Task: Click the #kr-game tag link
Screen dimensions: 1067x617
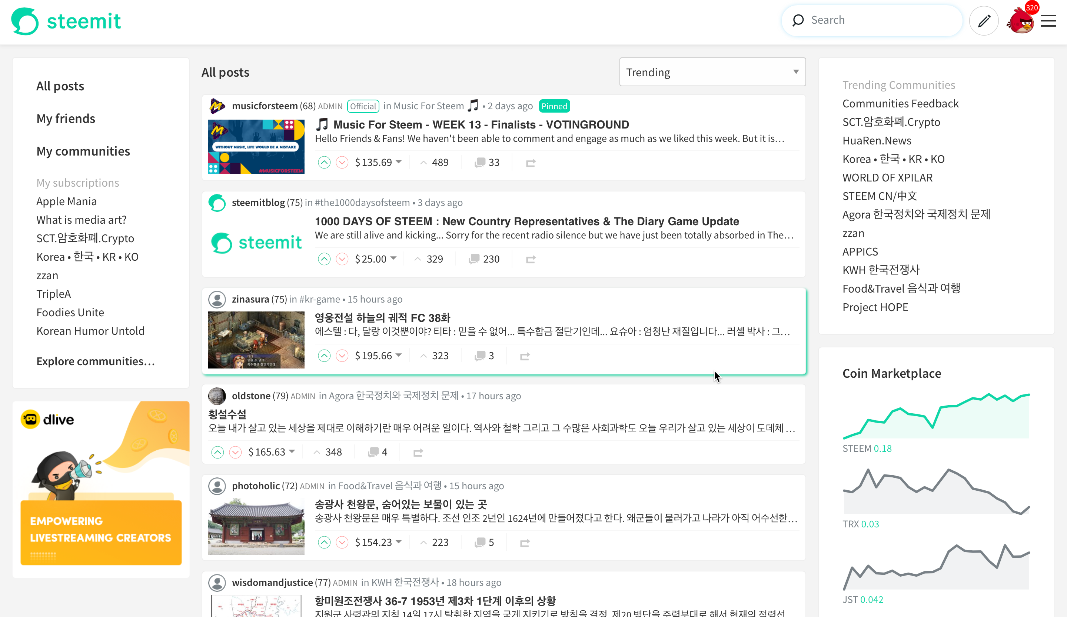Action: [x=319, y=299]
